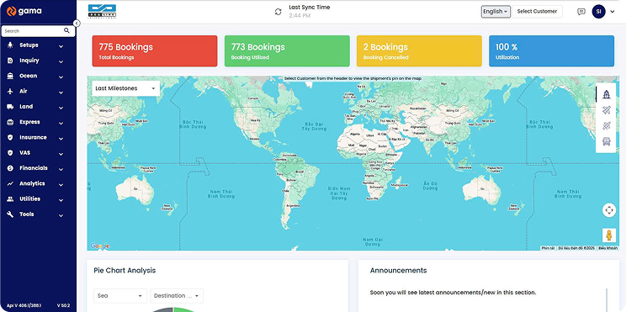Expand the Inquiry menu chevron
626x312 pixels.
point(61,62)
